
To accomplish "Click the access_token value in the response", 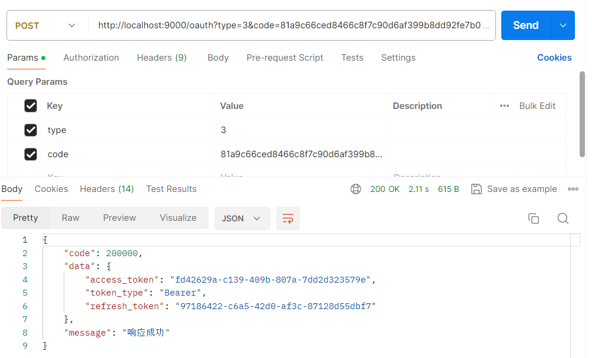I will point(270,280).
